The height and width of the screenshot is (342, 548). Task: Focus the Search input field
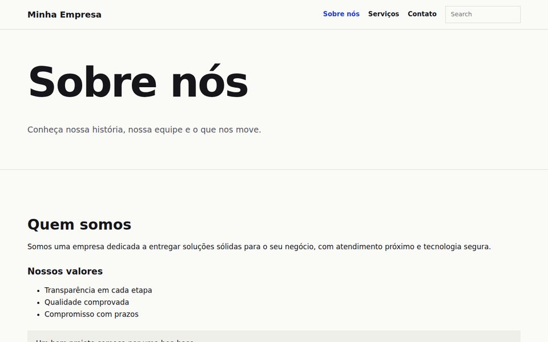[x=483, y=14]
